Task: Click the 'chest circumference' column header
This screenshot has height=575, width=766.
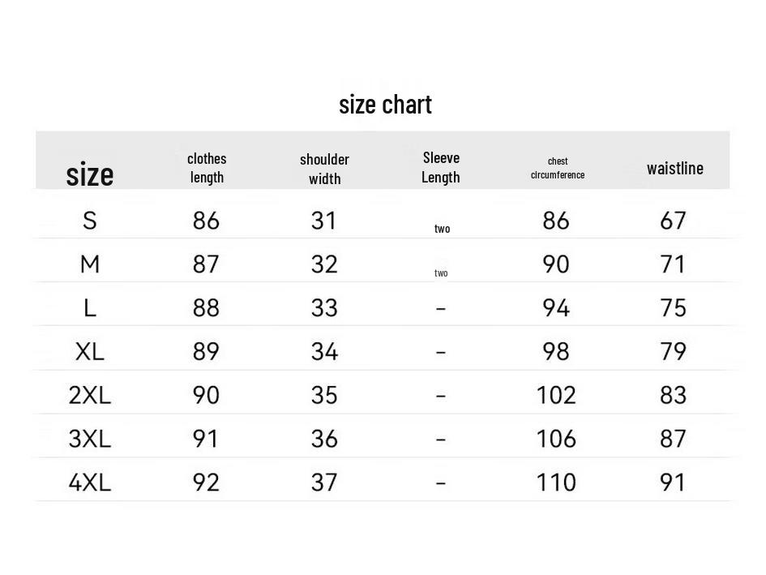Action: tap(558, 168)
